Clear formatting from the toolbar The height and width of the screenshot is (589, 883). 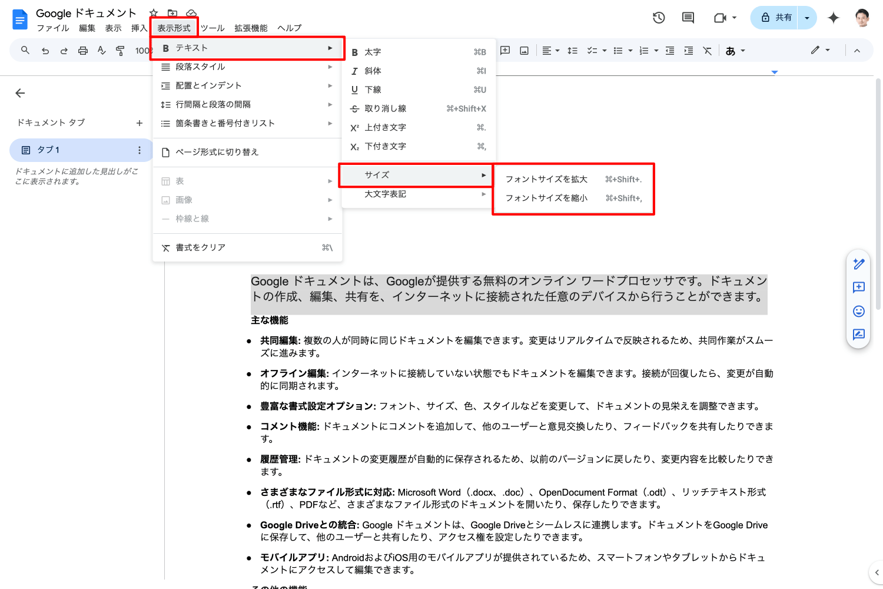(x=708, y=51)
